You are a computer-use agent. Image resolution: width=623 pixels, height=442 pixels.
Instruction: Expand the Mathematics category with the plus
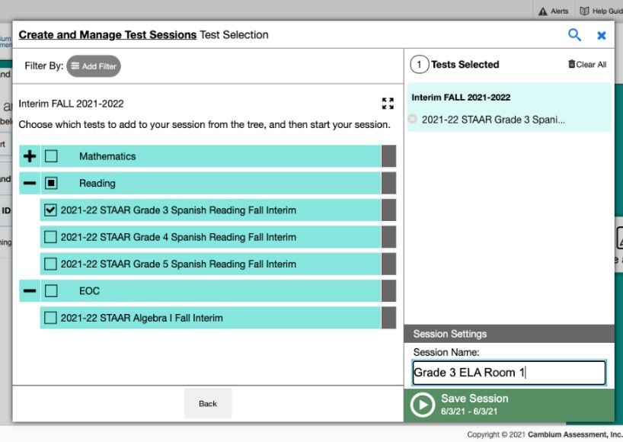[x=30, y=156]
